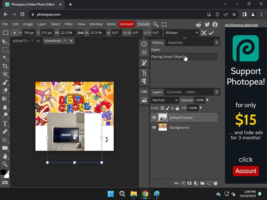267x200 pixels.
Task: Open the CSS panel icon
Action: coord(144,92)
